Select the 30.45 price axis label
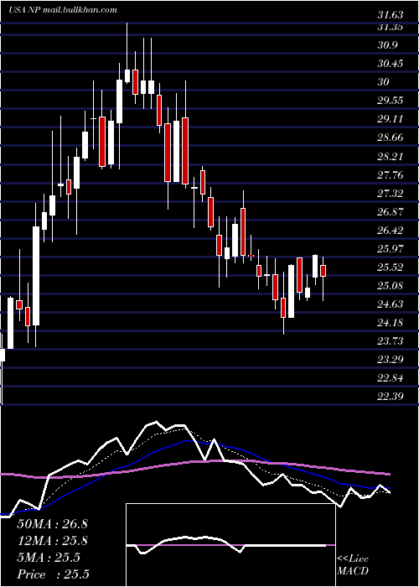The image size is (419, 587). pyautogui.click(x=391, y=64)
